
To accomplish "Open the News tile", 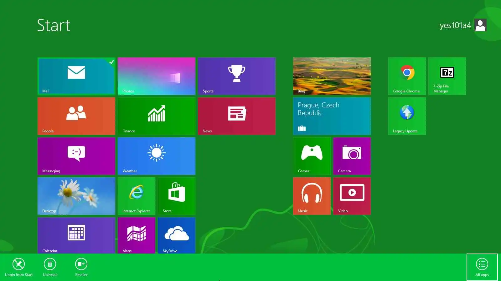I will 237,116.
